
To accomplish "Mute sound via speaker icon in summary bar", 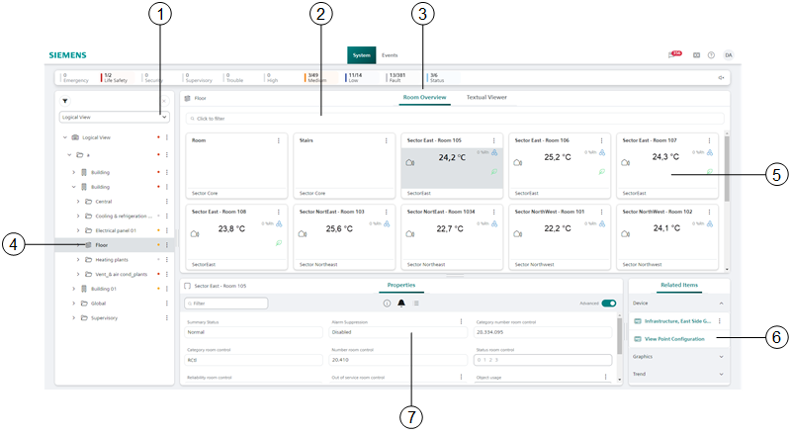I will (721, 77).
